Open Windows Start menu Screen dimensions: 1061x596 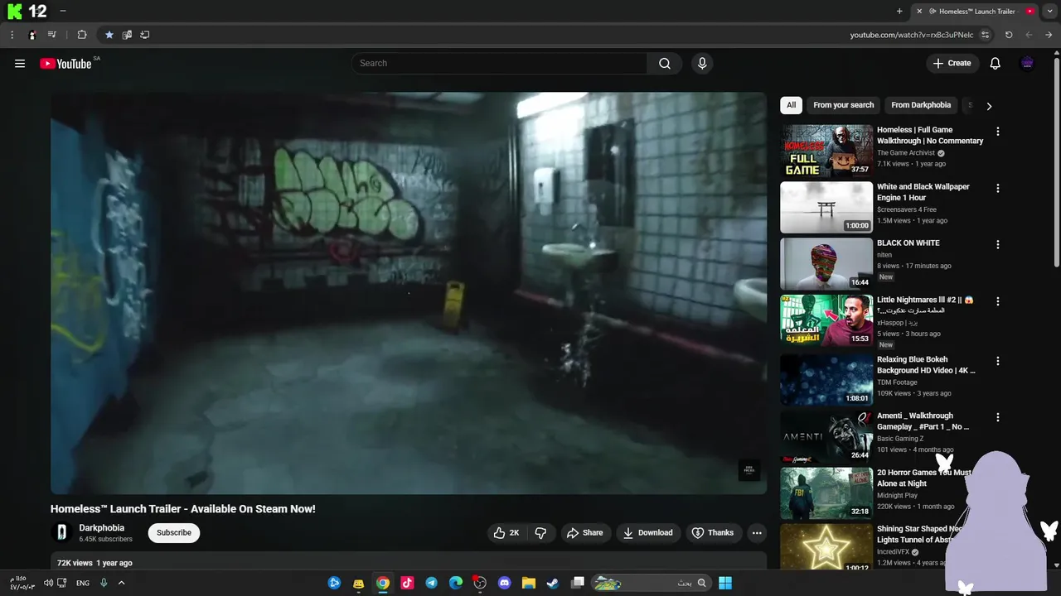point(725,583)
